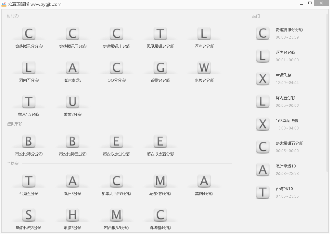Screen dimensions: 330x234
Task: Open the 河内分分彩 L icon in 时时彩
Action: coord(204,34)
